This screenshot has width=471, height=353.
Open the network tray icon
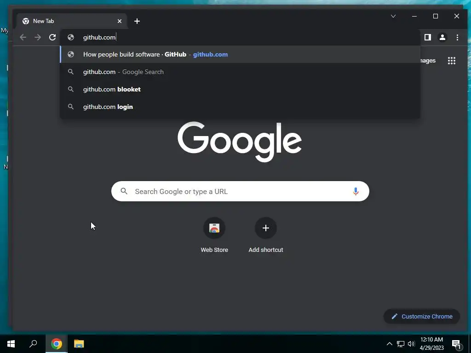(401, 344)
